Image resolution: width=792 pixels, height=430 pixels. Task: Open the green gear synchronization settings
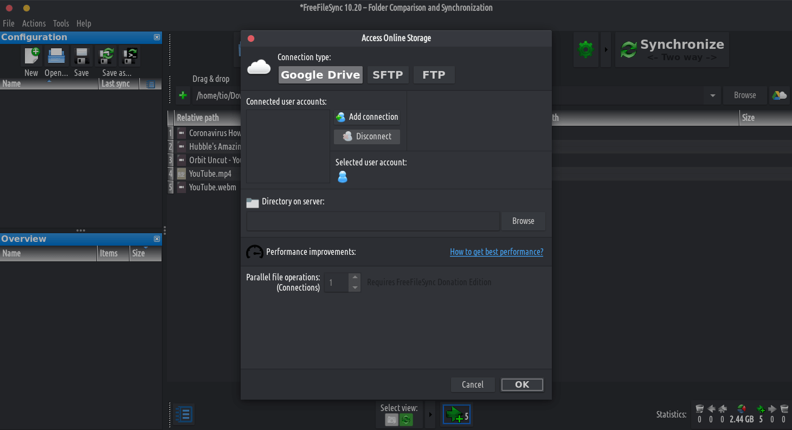point(585,50)
